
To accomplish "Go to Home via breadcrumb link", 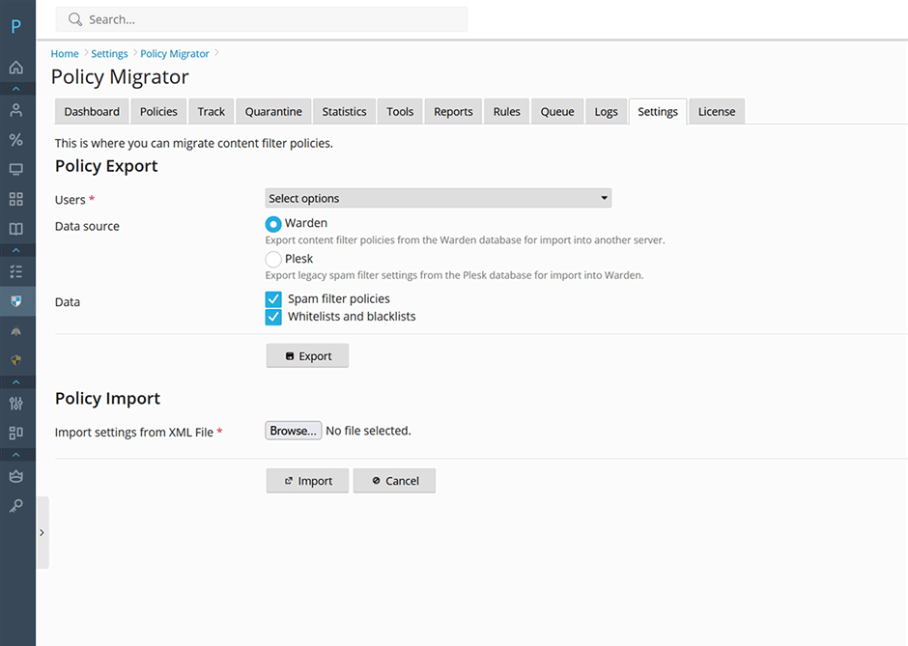I will pyautogui.click(x=65, y=54).
